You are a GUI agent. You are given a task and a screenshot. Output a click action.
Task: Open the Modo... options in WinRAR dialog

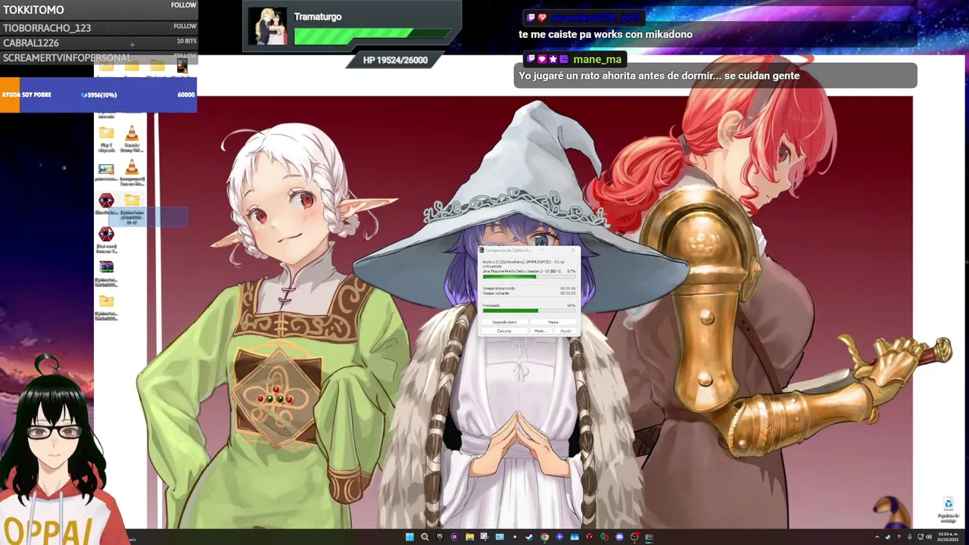pos(541,331)
